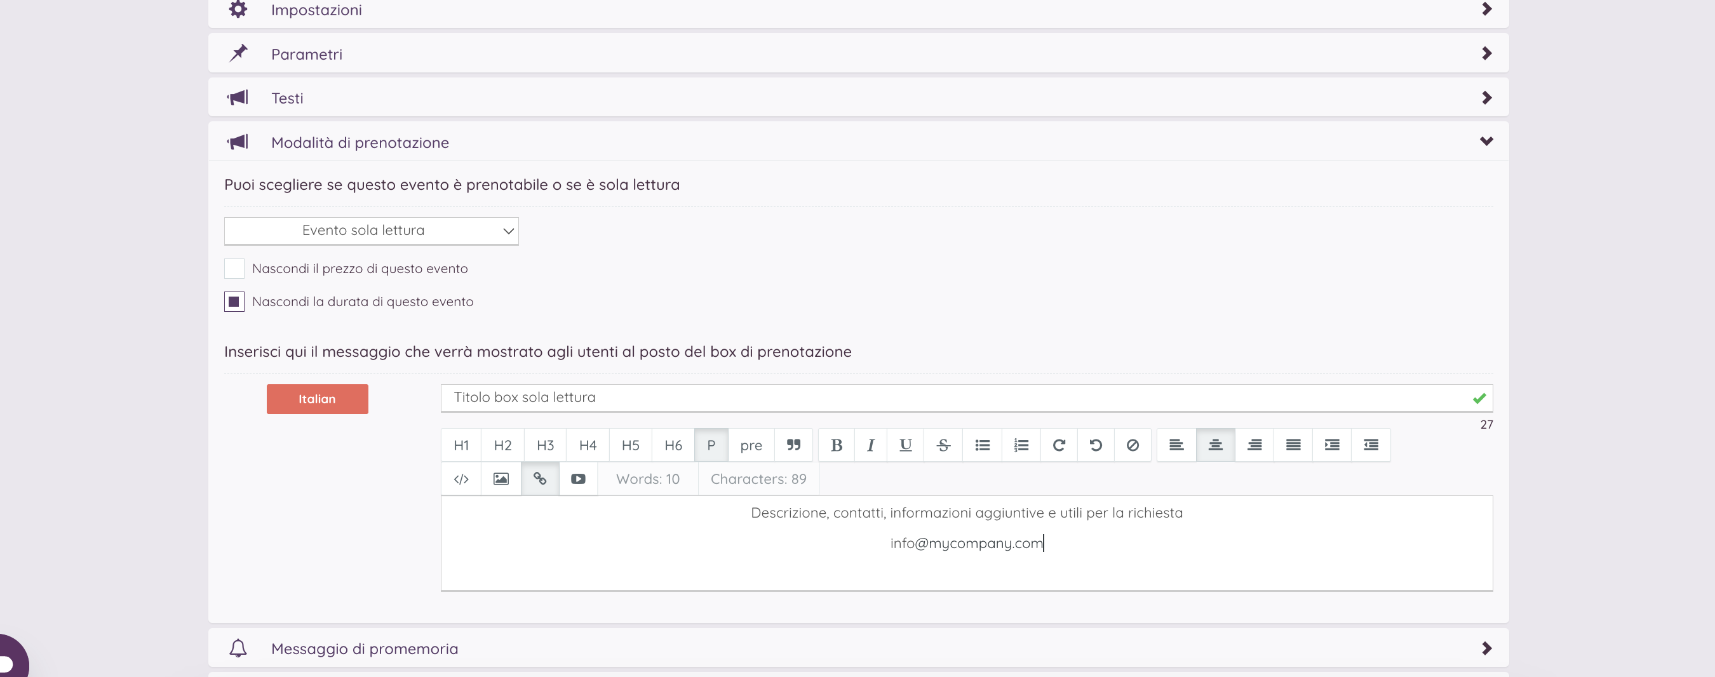Click the info@mycompany.com text in editor

(x=966, y=543)
